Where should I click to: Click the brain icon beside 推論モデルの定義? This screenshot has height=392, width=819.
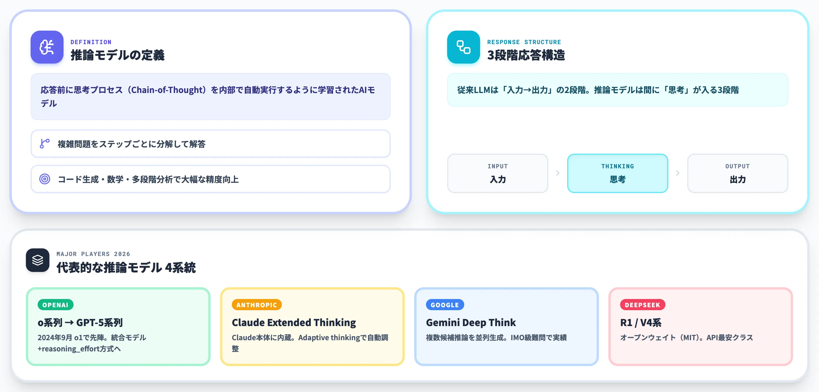pos(47,47)
